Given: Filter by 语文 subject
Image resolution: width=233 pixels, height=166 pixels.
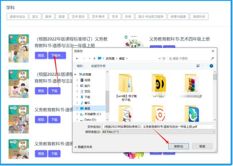Looking at the screenshot, I should [35, 16].
